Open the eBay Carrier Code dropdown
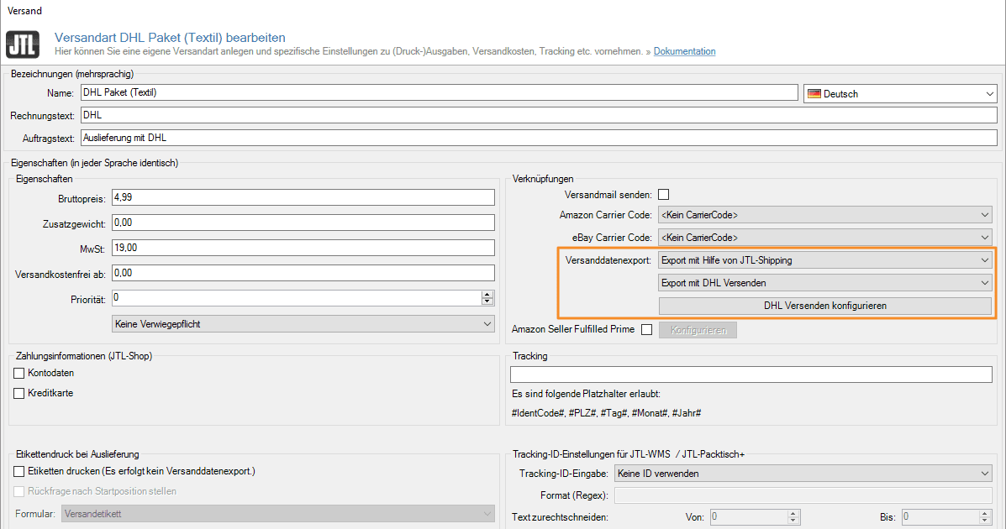The image size is (1006, 529). [x=825, y=238]
